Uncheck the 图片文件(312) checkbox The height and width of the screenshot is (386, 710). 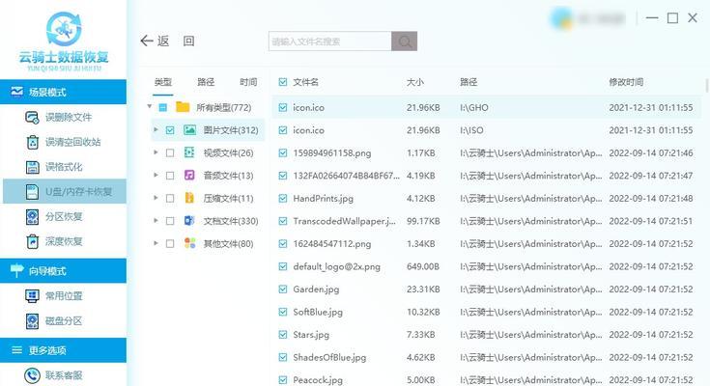coord(170,130)
